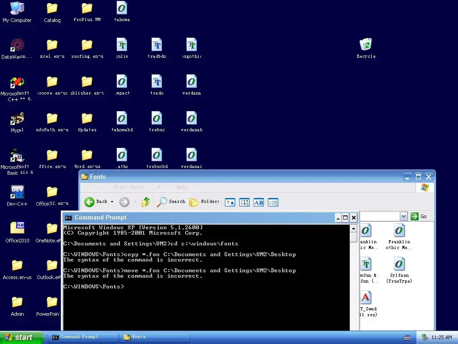The width and height of the screenshot is (458, 344).
Task: Select Microsoft Visual Basic 6 shortcut
Action: coord(17,162)
